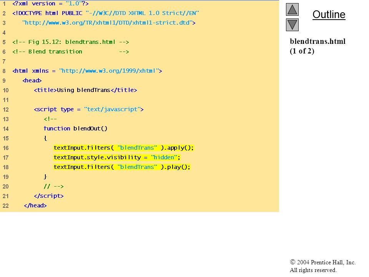This screenshot has height=277, width=369.
Task: Click the closing brace on line 19
Action: pyautogui.click(x=45, y=177)
